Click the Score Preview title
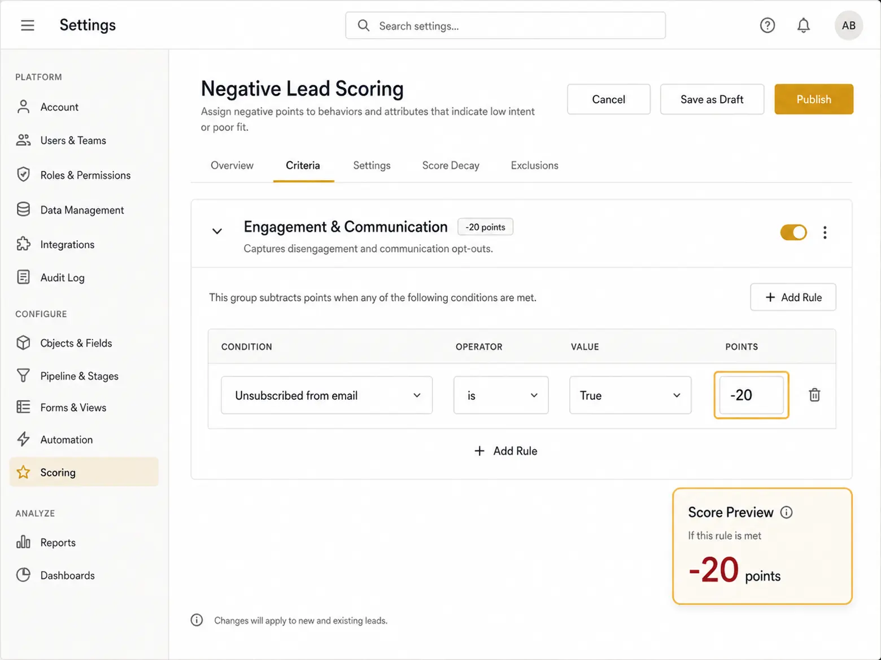Viewport: 881px width, 660px height. pyautogui.click(x=730, y=512)
